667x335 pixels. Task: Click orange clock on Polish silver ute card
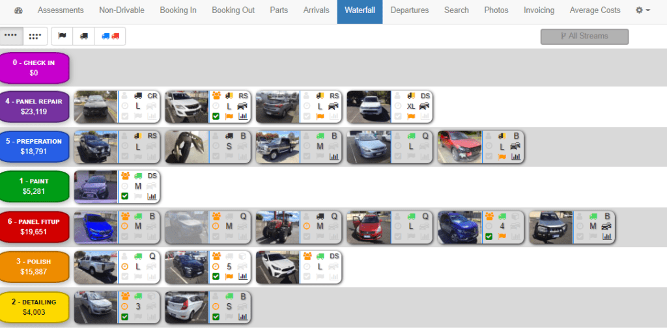tap(124, 266)
